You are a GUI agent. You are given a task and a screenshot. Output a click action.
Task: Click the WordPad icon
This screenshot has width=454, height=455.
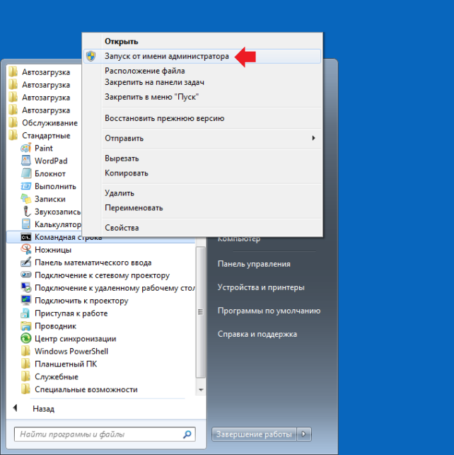pyautogui.click(x=25, y=161)
